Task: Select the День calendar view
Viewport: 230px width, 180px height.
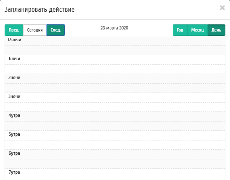Action: pyautogui.click(x=217, y=30)
